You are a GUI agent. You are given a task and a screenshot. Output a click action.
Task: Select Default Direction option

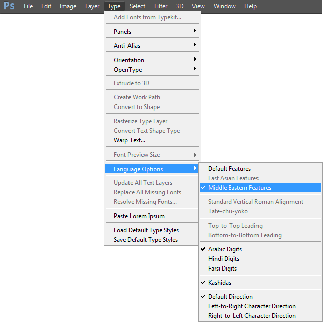tap(230, 297)
